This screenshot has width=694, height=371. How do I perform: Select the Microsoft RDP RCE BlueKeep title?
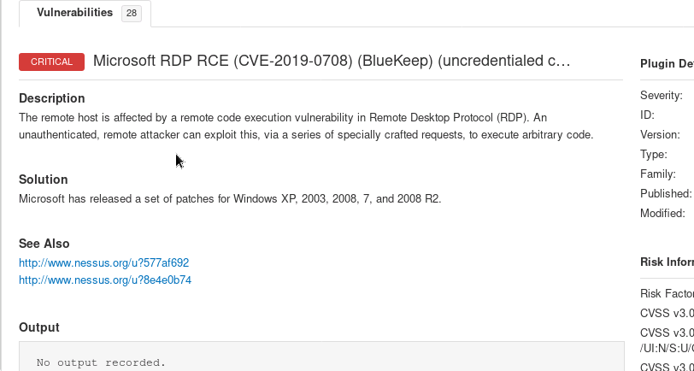[331, 61]
